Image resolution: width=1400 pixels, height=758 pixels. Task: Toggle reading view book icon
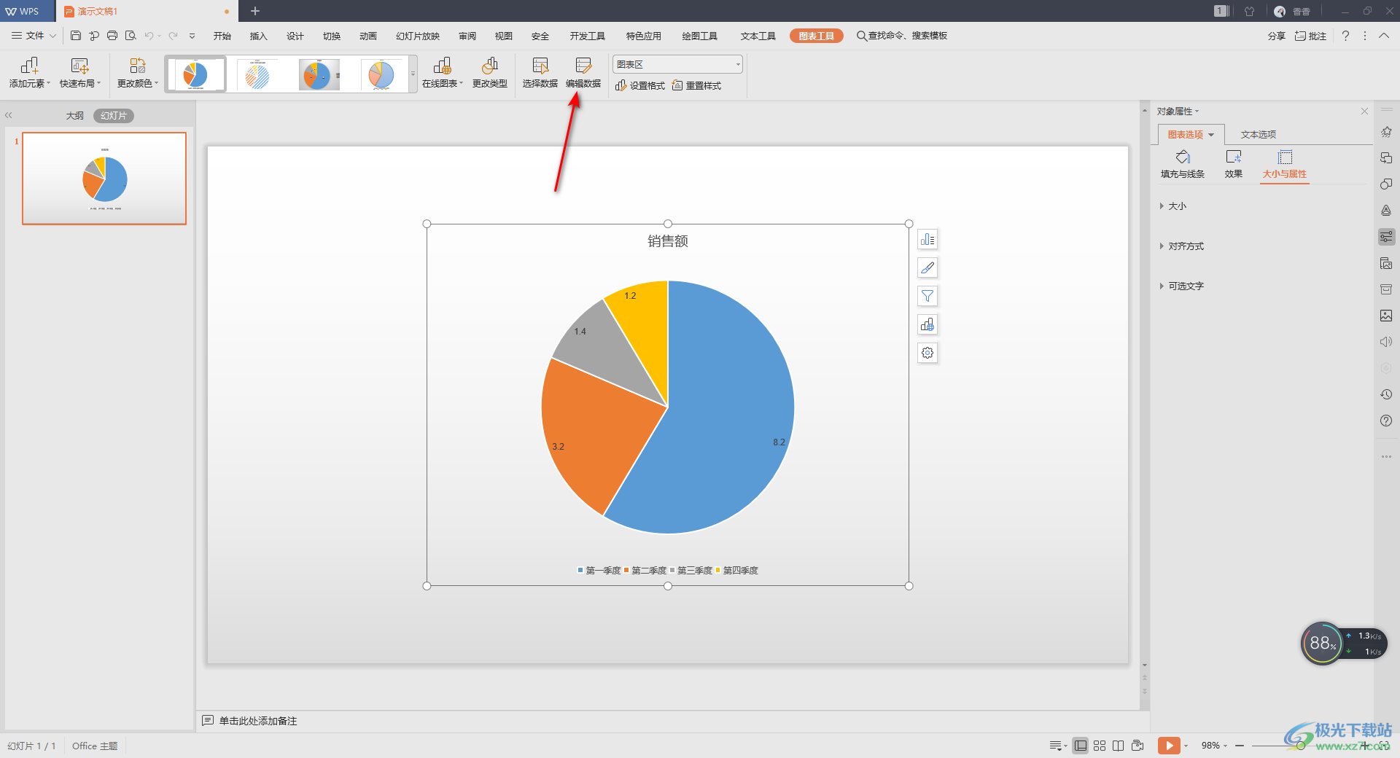click(1119, 746)
